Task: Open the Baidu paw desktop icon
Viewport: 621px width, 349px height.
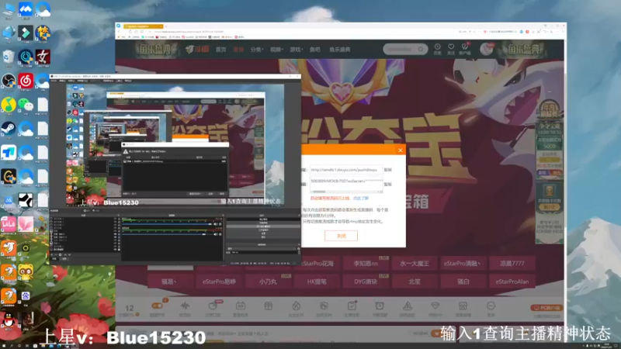Action: click(x=26, y=296)
